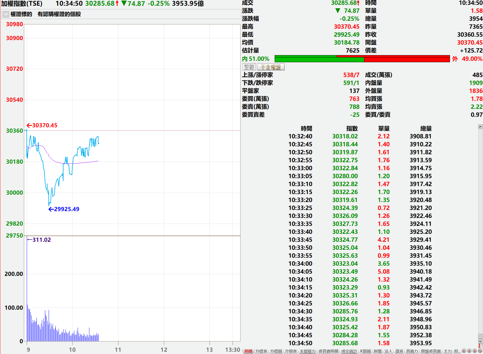Open the K線圖 tab
Screen dimensions: 483x354
point(365,351)
